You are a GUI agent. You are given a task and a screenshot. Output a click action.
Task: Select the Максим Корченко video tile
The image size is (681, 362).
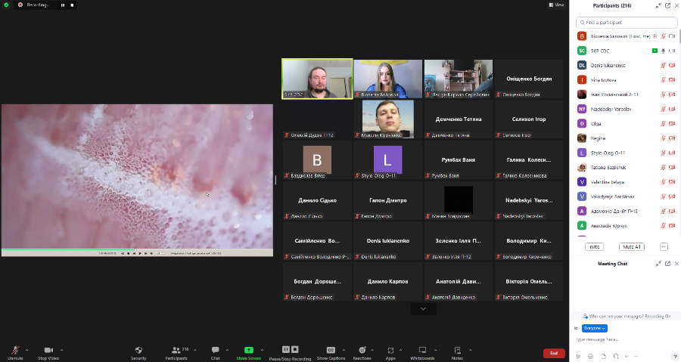pyautogui.click(x=388, y=119)
